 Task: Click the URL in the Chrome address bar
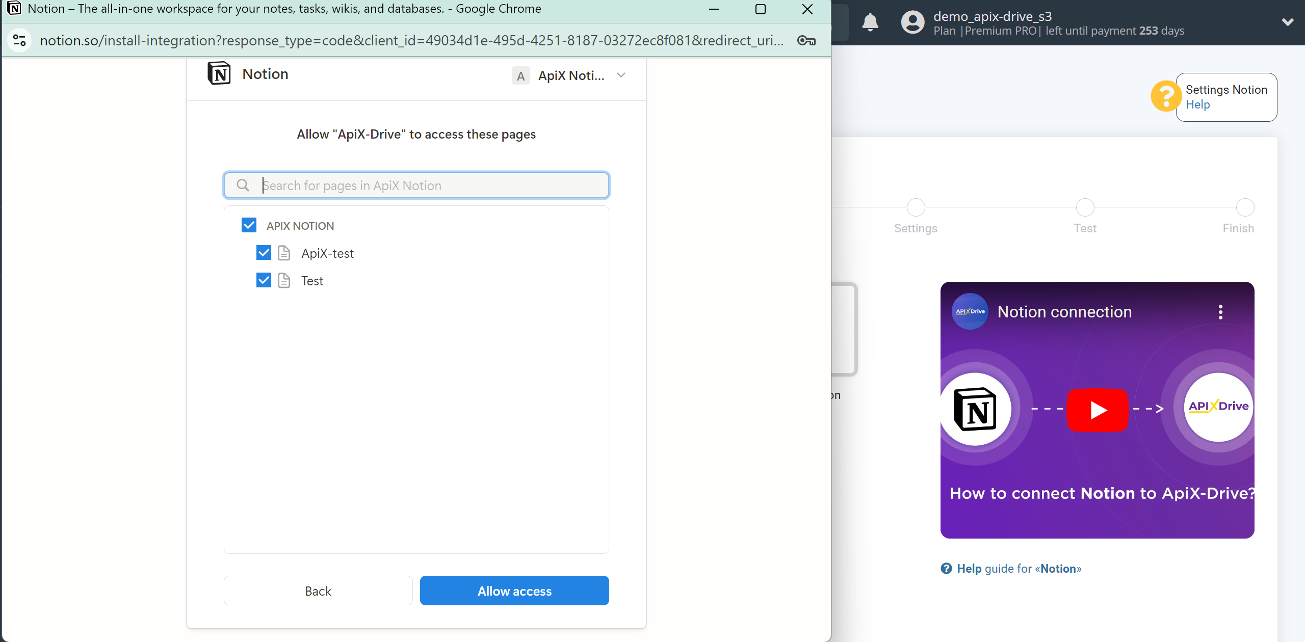click(x=412, y=40)
